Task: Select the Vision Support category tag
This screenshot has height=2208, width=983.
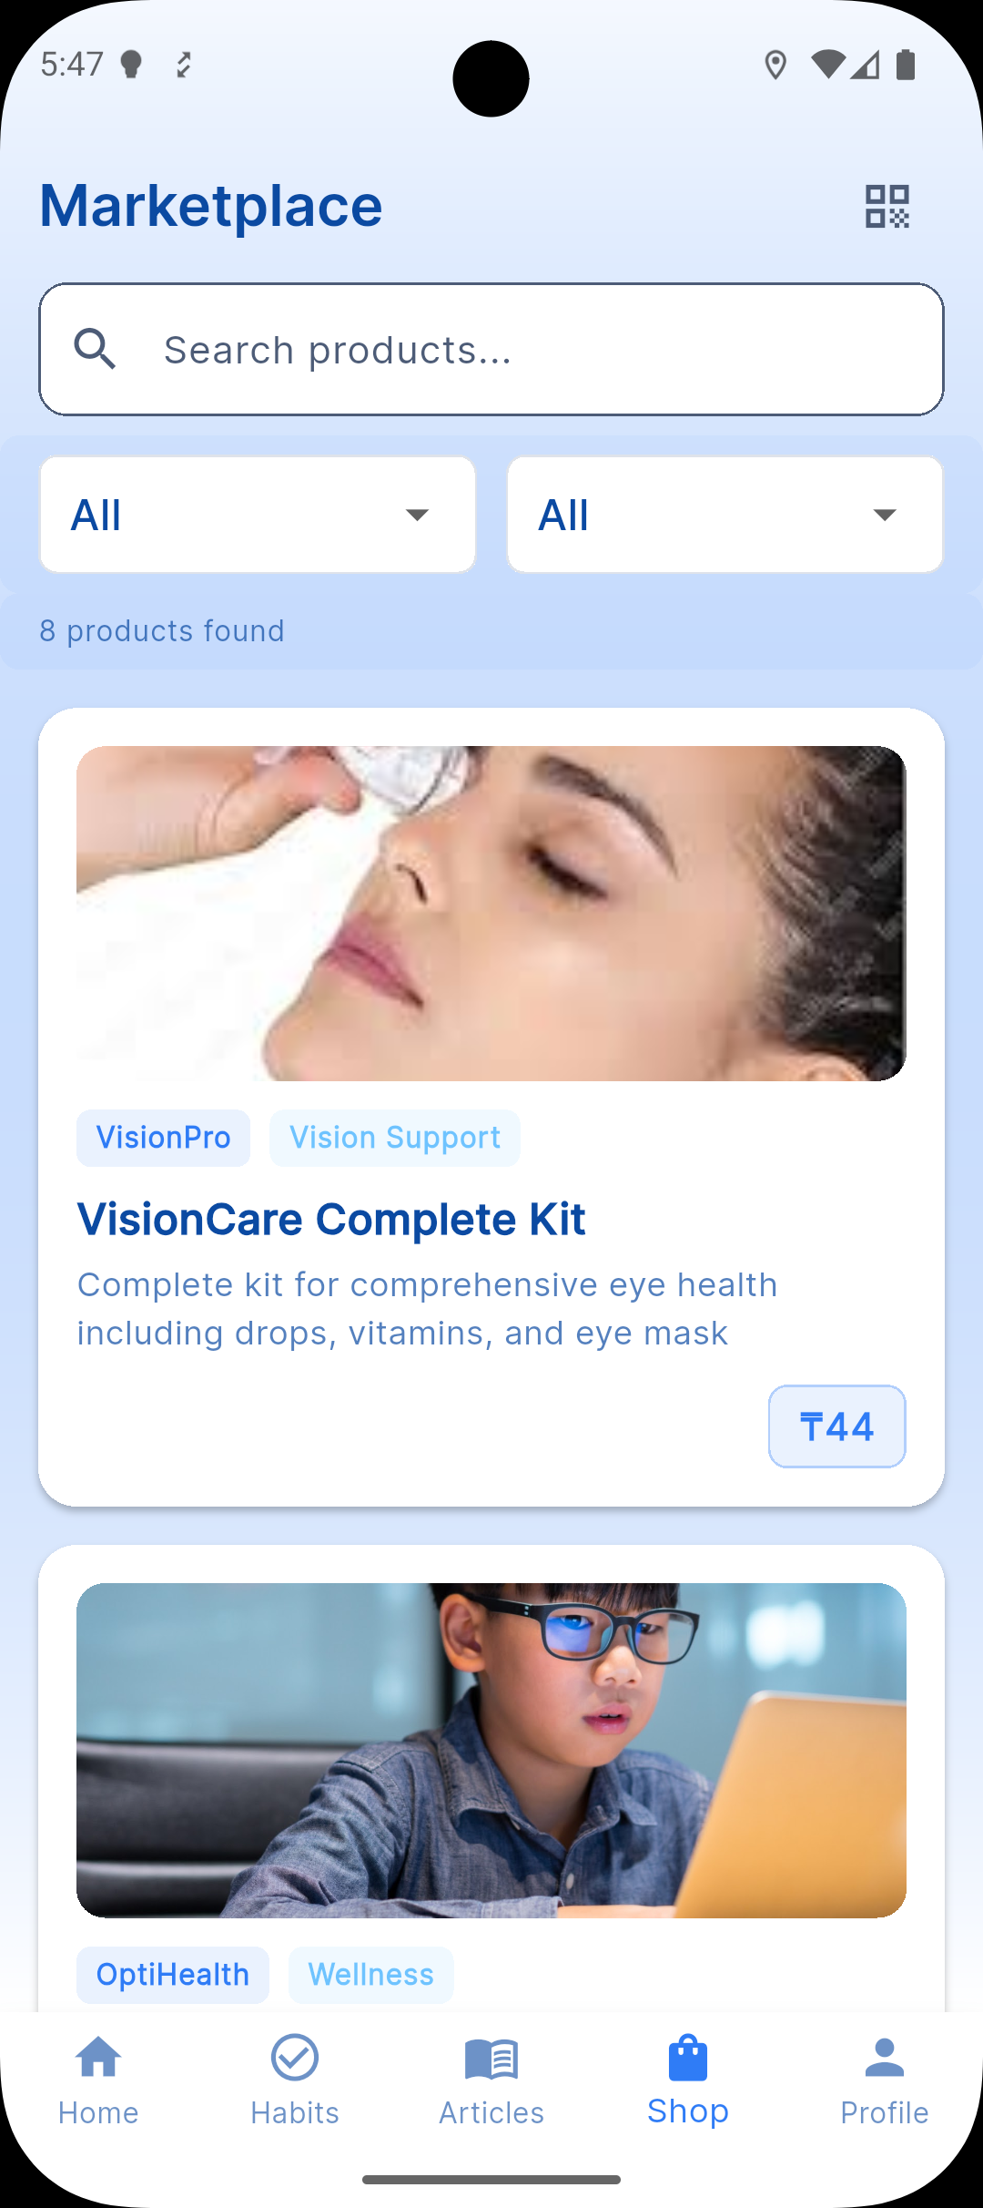Action: 395,1138
